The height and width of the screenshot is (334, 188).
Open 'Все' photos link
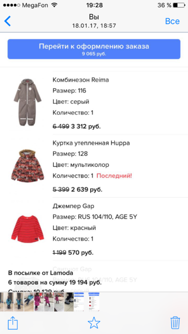[x=172, y=21]
